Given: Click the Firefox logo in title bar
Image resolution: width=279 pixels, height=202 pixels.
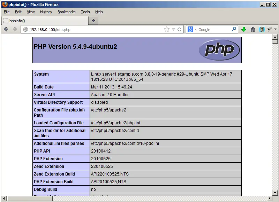Looking at the screenshot, I should [5, 4].
